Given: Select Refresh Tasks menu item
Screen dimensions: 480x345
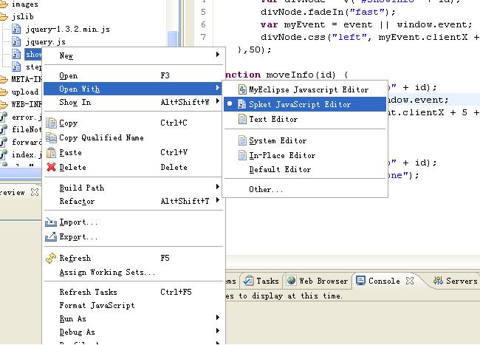Looking at the screenshot, I should [x=134, y=292].
